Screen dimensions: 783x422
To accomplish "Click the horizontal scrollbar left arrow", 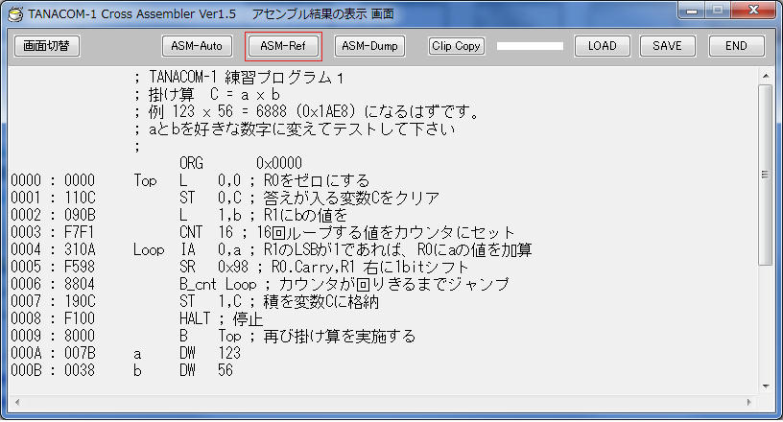I will [x=17, y=402].
